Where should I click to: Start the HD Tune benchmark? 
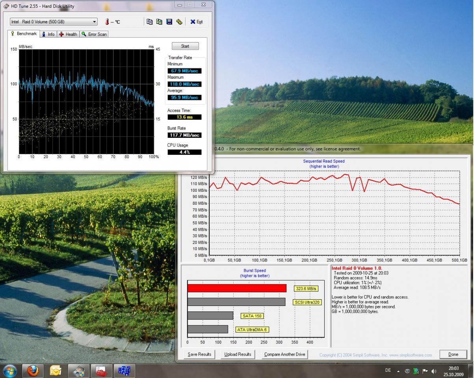pyautogui.click(x=185, y=46)
